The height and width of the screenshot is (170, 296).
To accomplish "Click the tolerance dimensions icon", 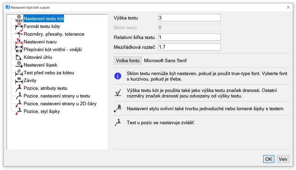I will (x=19, y=34).
